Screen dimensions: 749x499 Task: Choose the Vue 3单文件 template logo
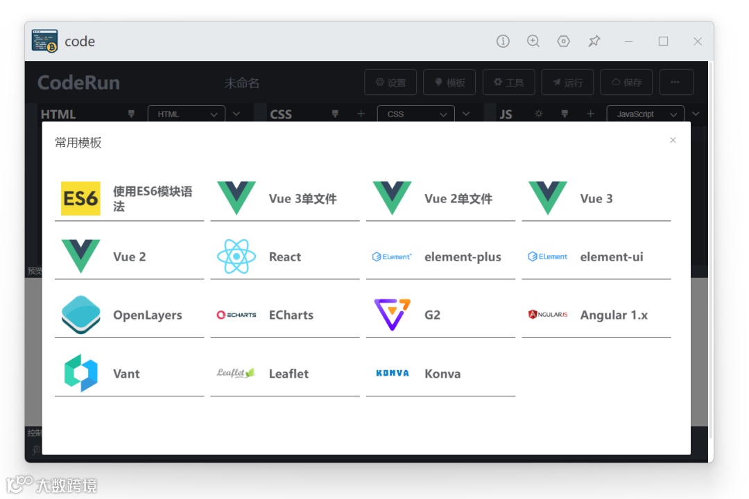[236, 198]
